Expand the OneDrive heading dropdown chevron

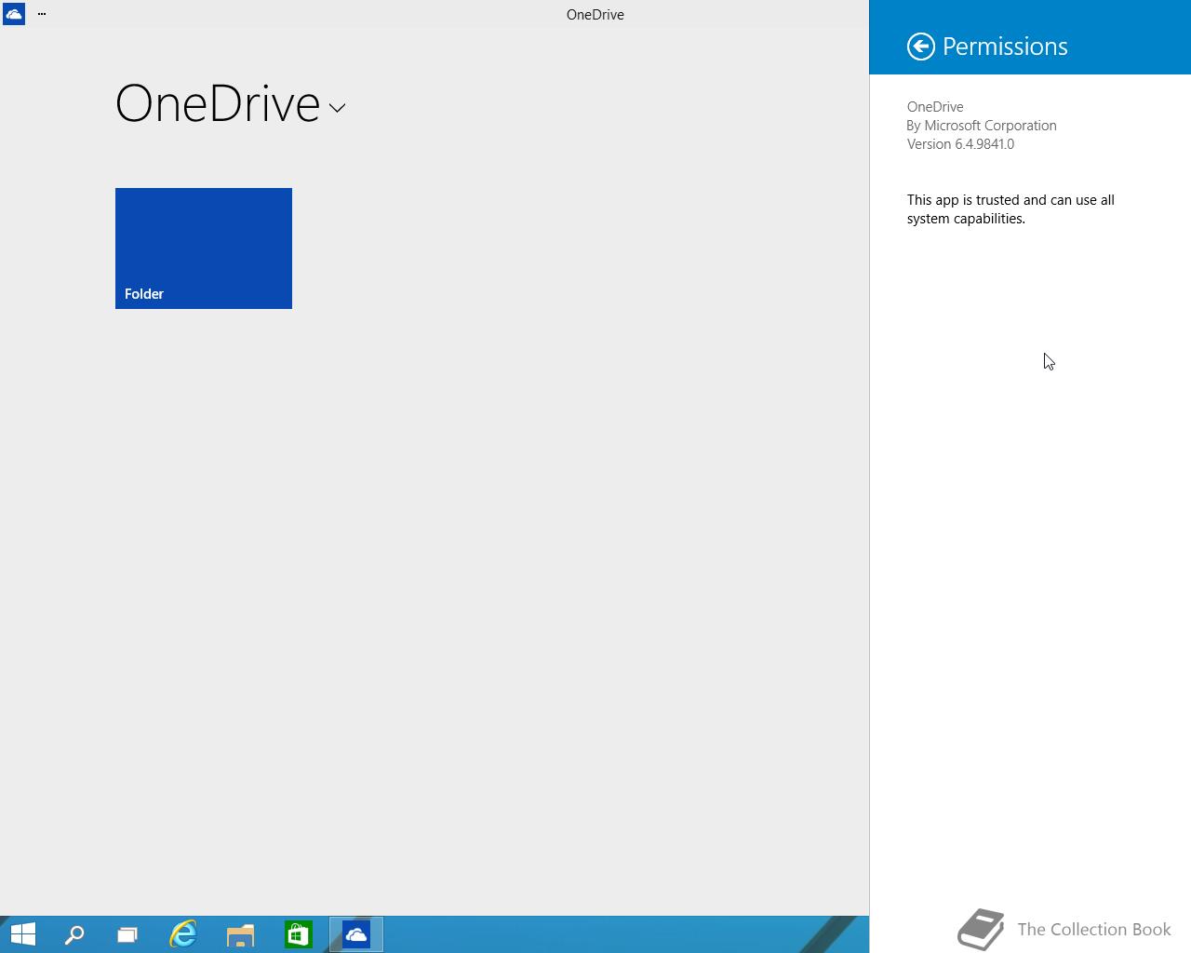[337, 108]
